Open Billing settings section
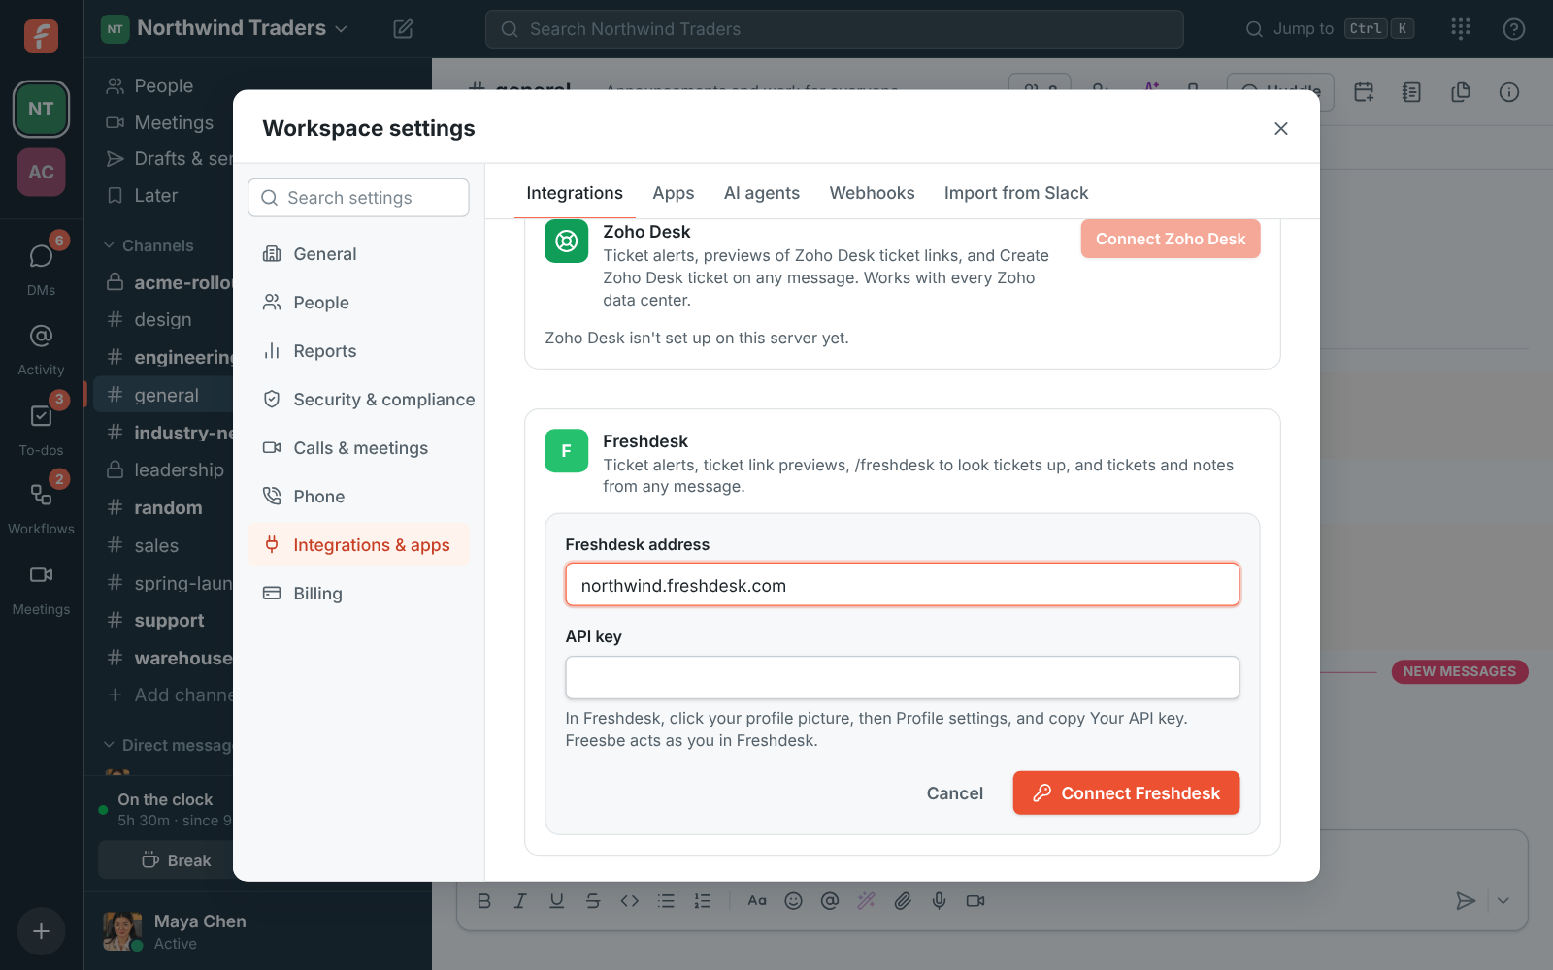Image resolution: width=1553 pixels, height=970 pixels. (x=358, y=594)
